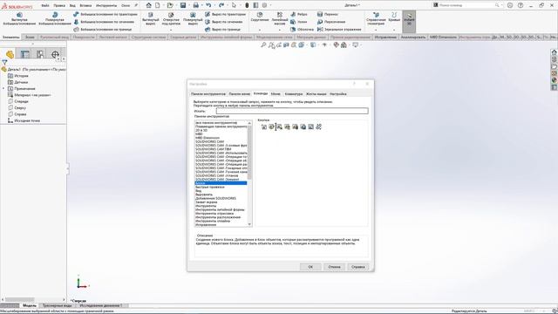Click Отмена (Cancel) in the dialog

tap(334, 267)
